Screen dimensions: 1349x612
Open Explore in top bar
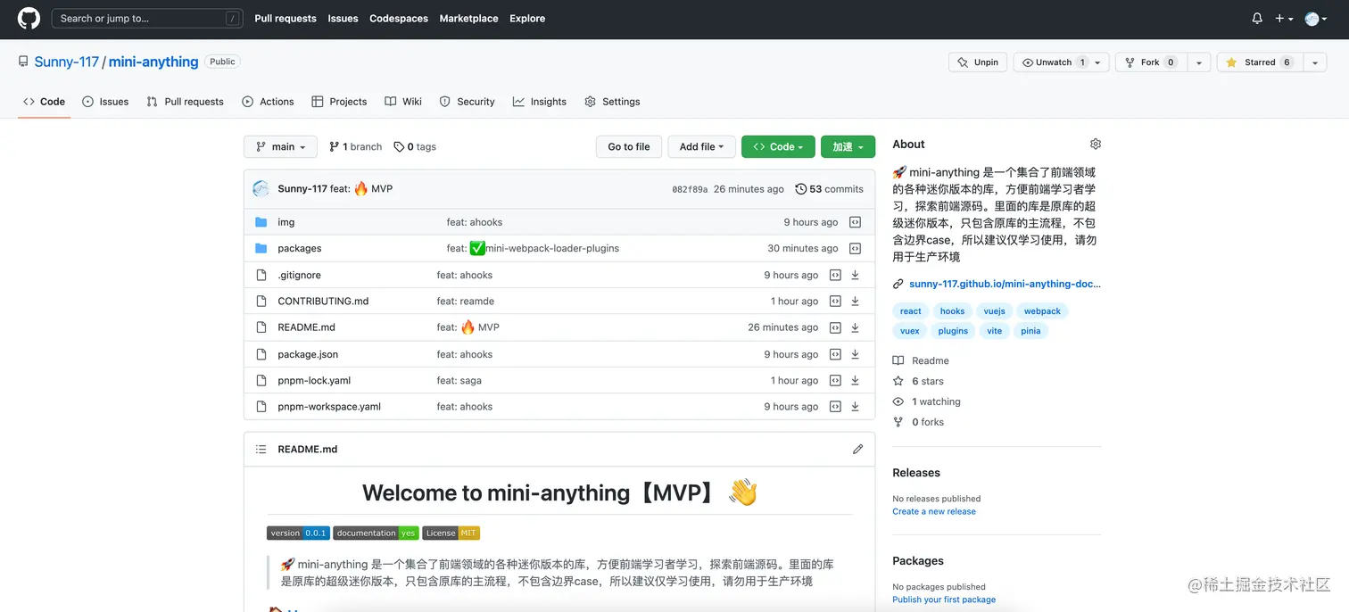tap(527, 18)
